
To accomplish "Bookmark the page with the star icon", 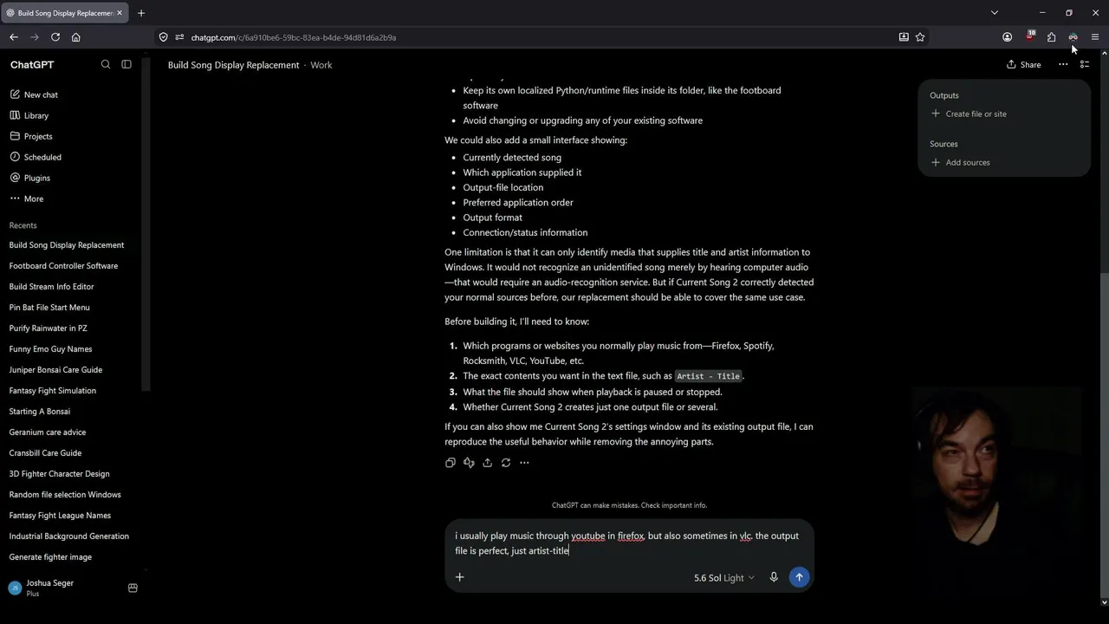I will (920, 37).
